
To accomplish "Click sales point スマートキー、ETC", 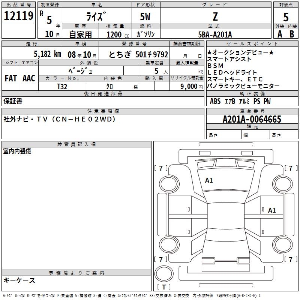I will pyautogui.click(x=235, y=79).
